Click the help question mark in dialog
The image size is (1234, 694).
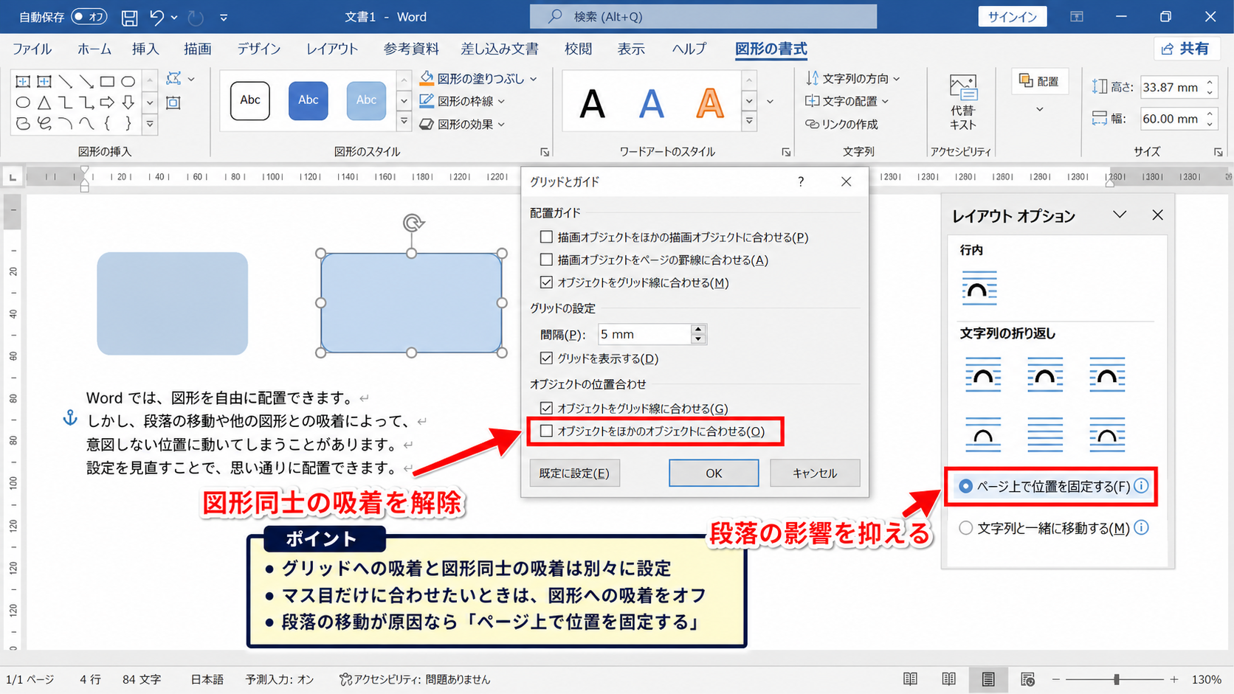tap(801, 181)
